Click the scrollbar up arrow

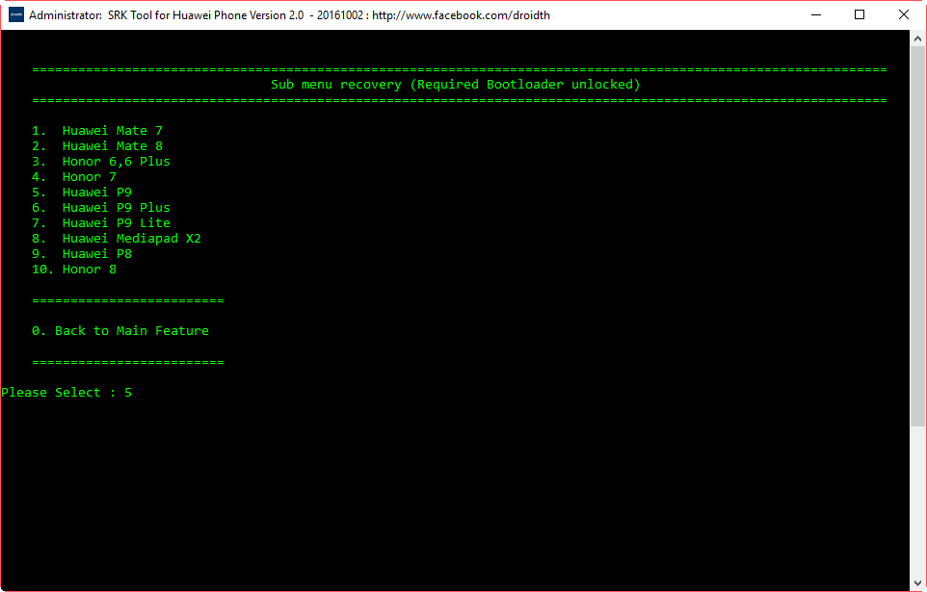point(917,39)
